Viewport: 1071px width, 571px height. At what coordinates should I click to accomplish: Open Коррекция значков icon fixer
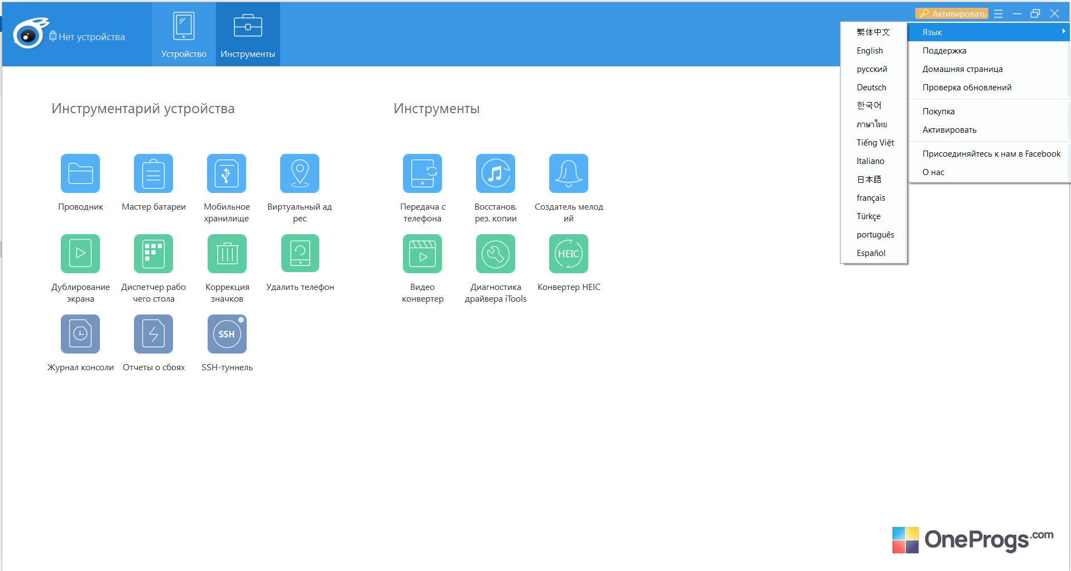(227, 254)
